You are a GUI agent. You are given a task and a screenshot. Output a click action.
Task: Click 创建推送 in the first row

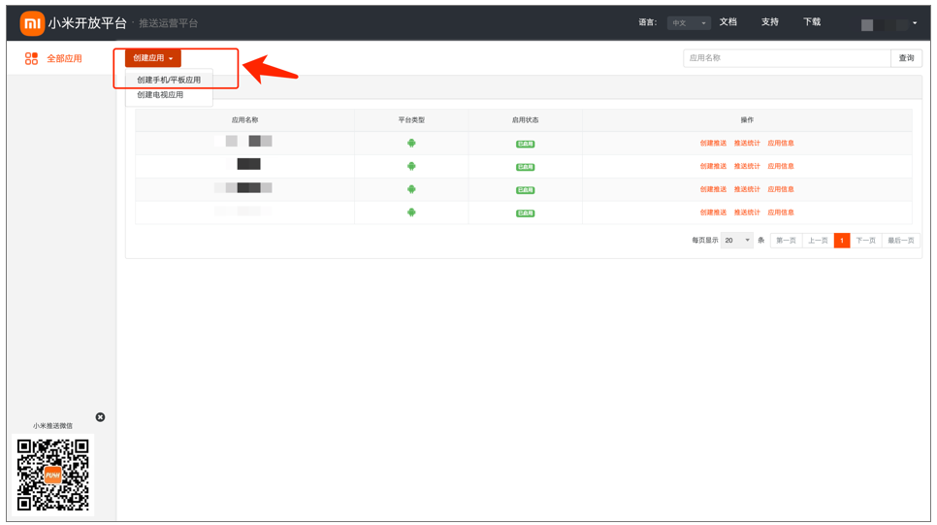[713, 144]
